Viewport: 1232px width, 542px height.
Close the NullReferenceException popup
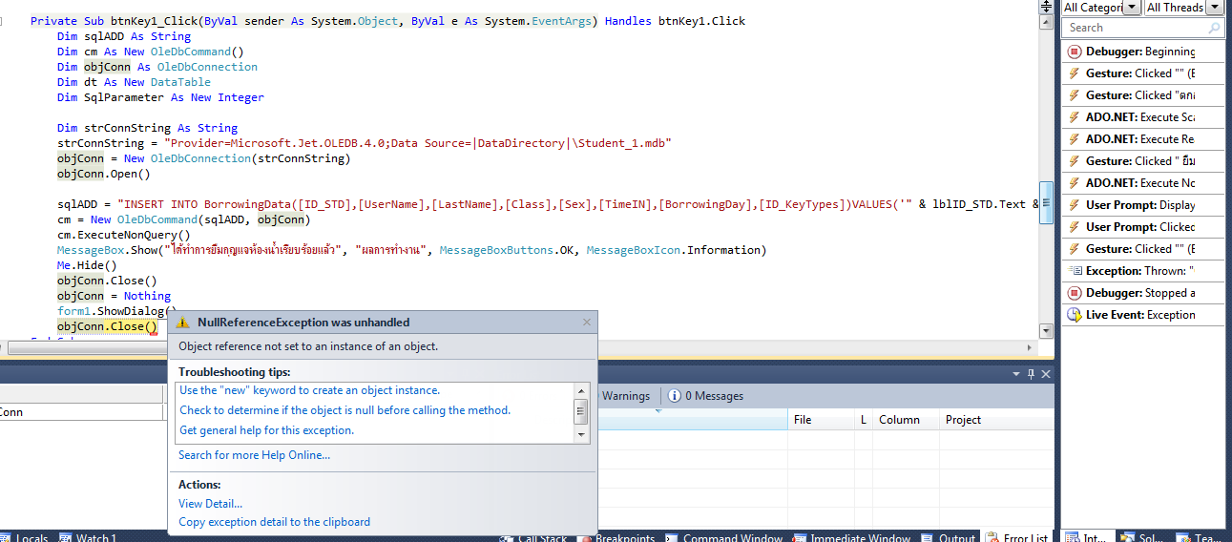[587, 323]
